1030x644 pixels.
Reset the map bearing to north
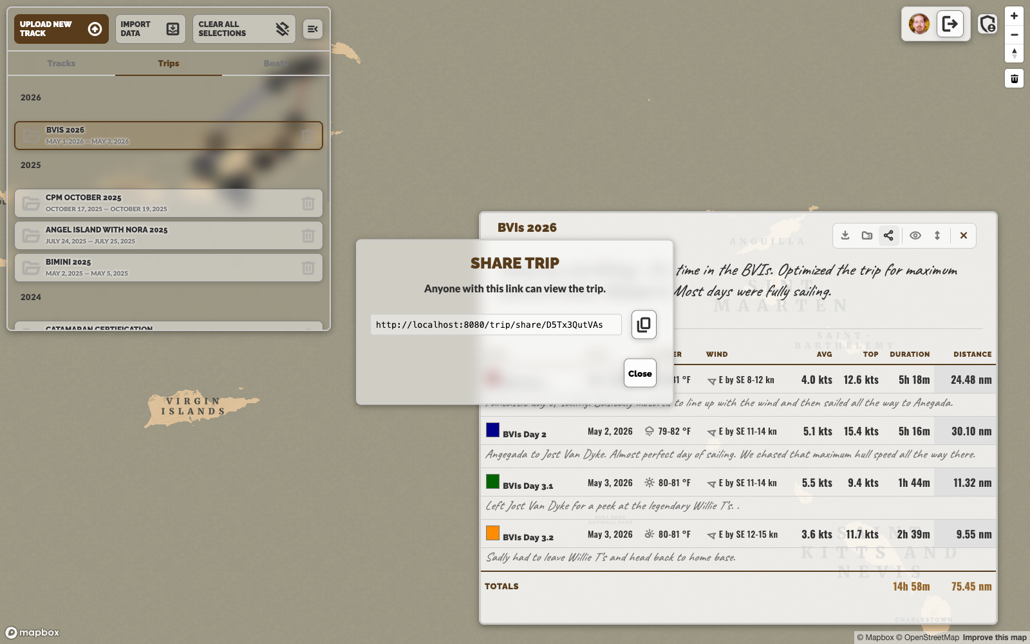click(1014, 53)
